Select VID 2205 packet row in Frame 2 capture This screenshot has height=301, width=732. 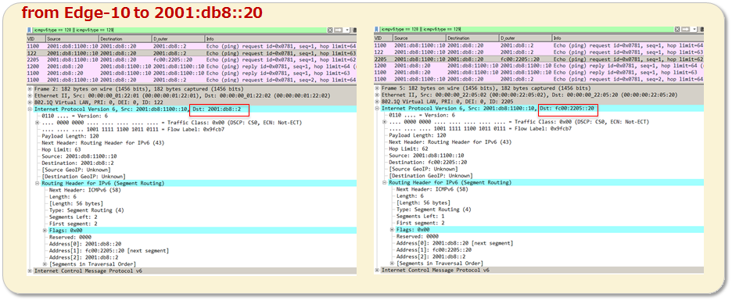[192, 59]
